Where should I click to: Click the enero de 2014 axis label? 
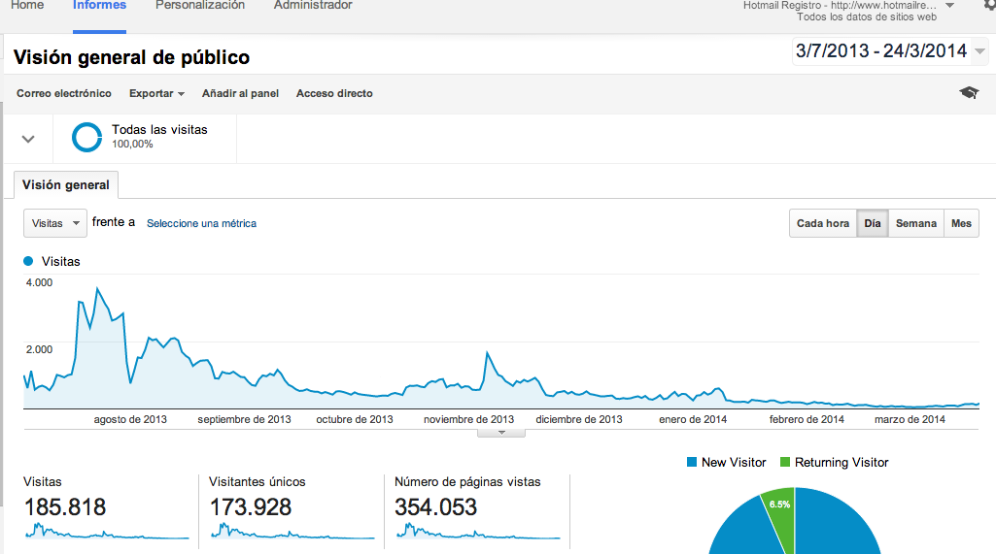click(x=693, y=419)
